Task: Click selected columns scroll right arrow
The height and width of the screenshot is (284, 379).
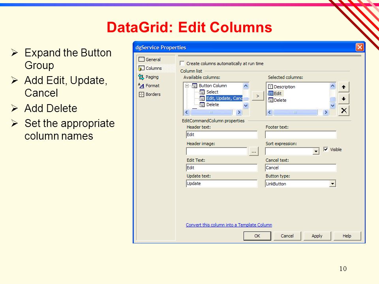Action: tap(326, 112)
